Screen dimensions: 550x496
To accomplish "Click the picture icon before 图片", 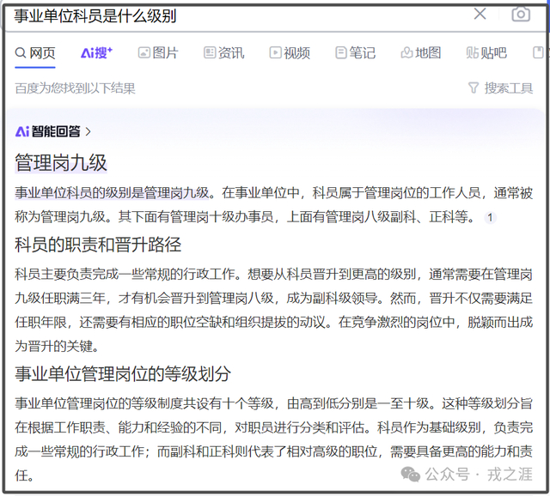I will coord(144,53).
